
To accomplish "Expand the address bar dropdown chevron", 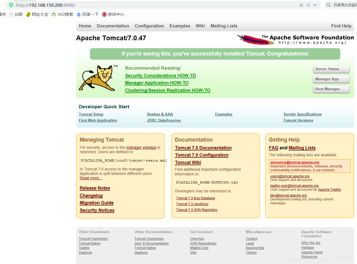I will (315, 5).
